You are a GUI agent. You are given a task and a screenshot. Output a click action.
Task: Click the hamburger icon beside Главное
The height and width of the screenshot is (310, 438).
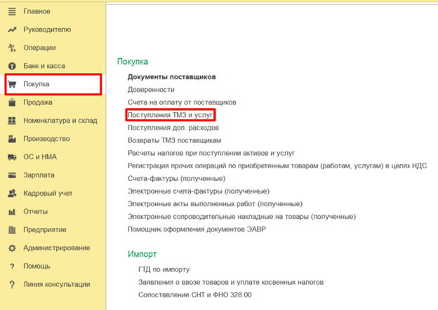(11, 12)
